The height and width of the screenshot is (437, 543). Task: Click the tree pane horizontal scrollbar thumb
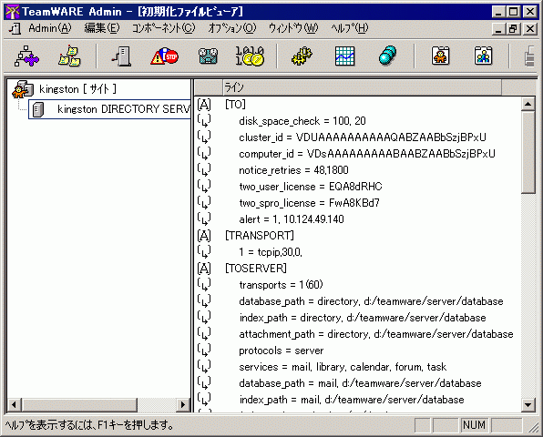[x=79, y=404]
